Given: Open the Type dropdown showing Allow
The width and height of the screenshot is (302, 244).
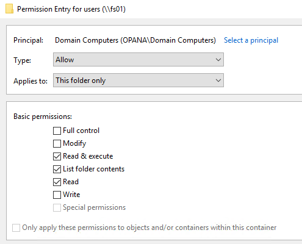Looking at the screenshot, I should [x=138, y=60].
